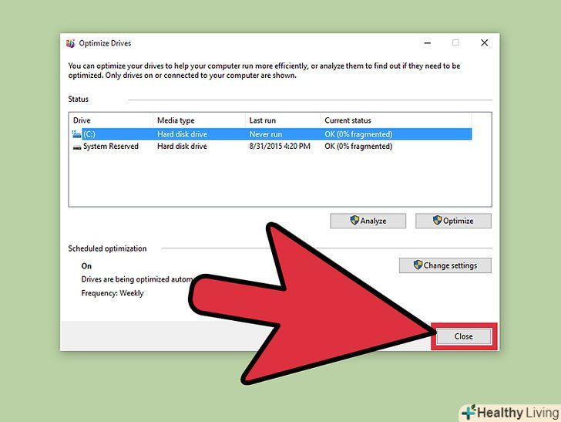Click the Analyze button
The image size is (561, 422).
tap(368, 221)
